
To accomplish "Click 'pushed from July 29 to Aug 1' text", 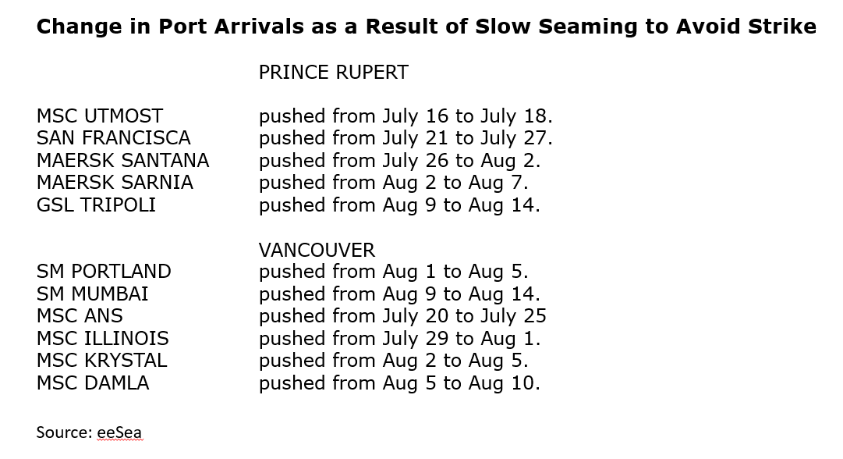I will [399, 339].
